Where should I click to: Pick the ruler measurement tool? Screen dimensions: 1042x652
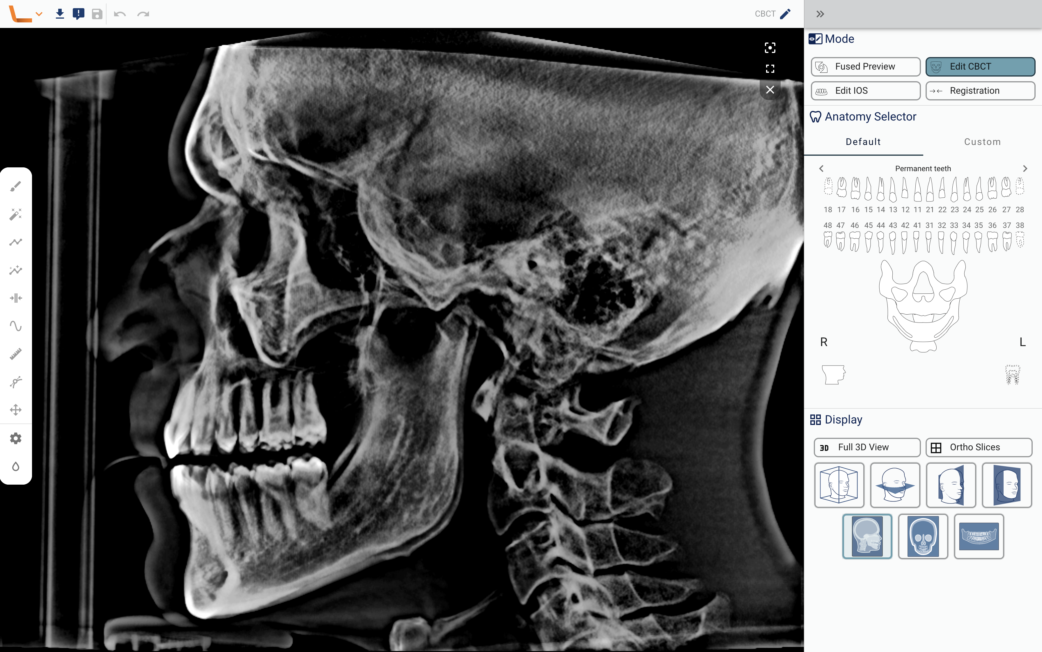(x=15, y=354)
